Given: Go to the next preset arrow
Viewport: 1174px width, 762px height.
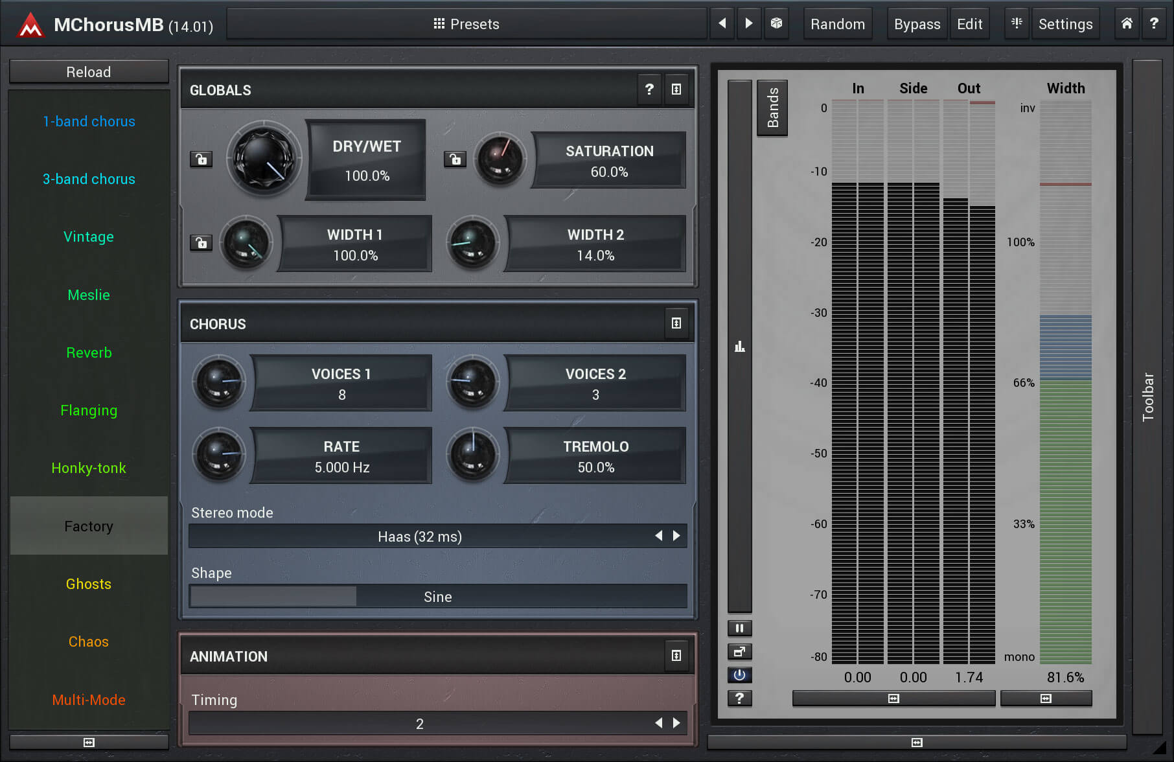Looking at the screenshot, I should coord(749,23).
